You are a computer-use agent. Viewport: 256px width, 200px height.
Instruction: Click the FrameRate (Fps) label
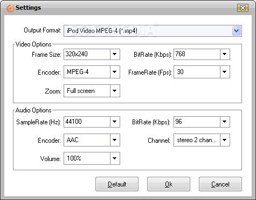[150, 72]
